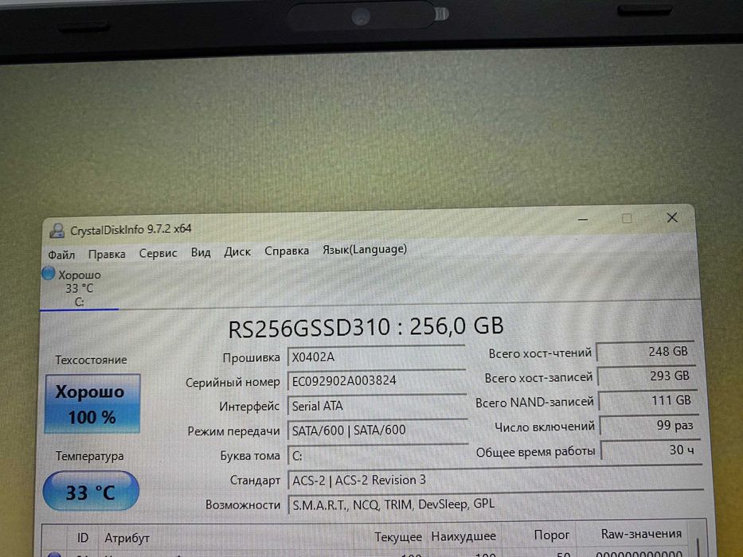Screen dimensions: 743x557
Task: Click the features field S.M.A.R.T., NCQ, TRIM
Action: (x=495, y=504)
